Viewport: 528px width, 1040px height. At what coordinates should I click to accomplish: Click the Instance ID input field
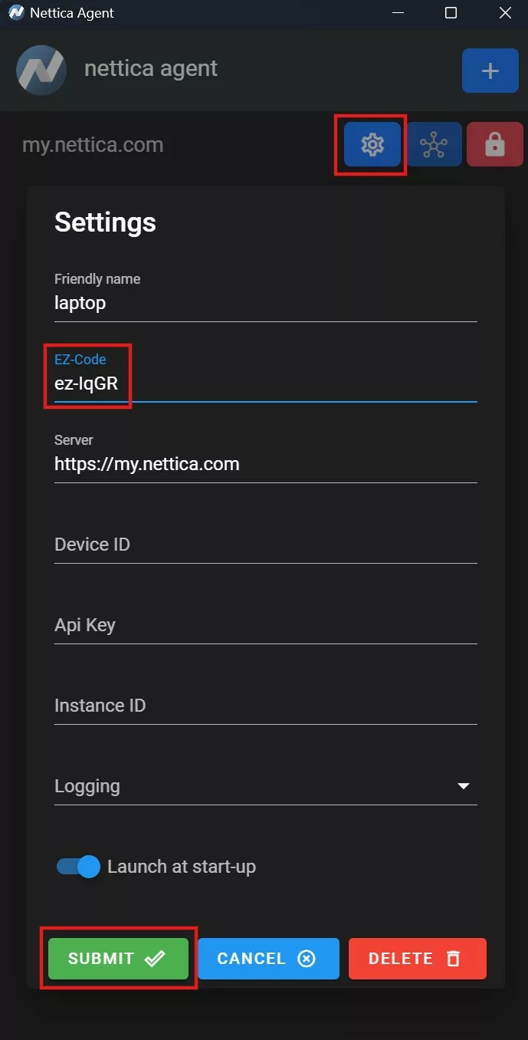[x=265, y=706]
